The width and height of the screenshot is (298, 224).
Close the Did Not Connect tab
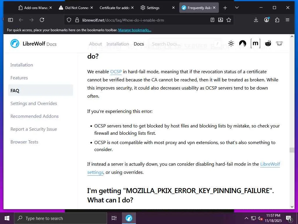click(x=92, y=8)
